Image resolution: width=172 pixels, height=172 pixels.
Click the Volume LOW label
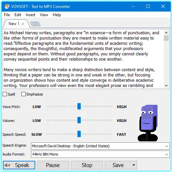pos(37,121)
